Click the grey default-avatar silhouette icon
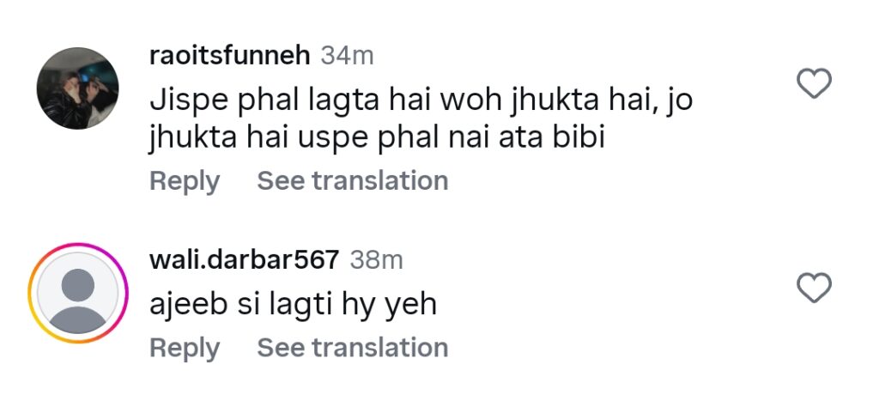This screenshot has height=395, width=879. tap(77, 293)
